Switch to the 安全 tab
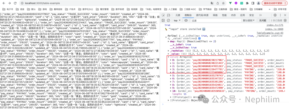Image resolution: width=289 pixels, height=111 pixels. click(252, 15)
